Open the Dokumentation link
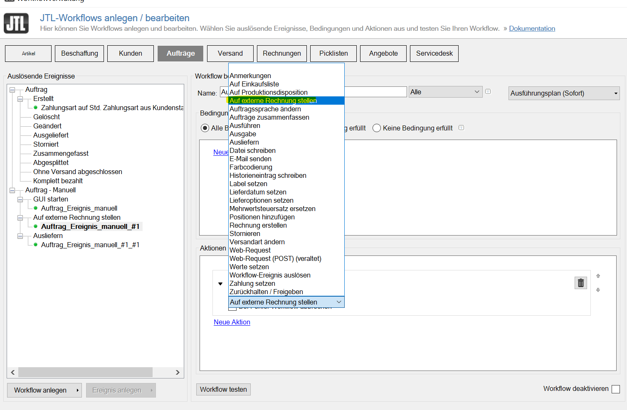Screen dimensions: 627x410 click(x=532, y=29)
